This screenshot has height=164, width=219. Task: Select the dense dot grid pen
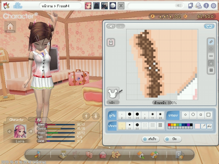coord(152,126)
